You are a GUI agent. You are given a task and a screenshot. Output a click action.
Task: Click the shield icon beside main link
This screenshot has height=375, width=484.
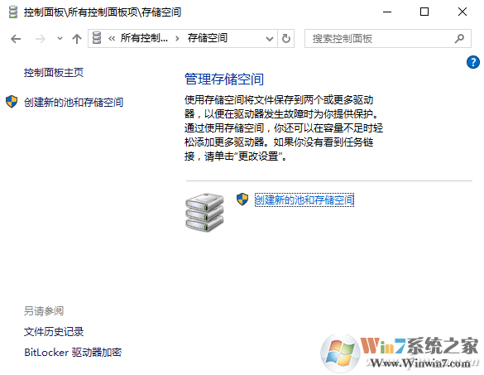tap(242, 200)
